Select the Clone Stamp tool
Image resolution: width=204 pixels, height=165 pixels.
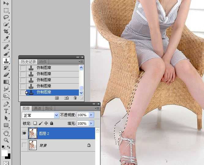click(x=6, y=61)
